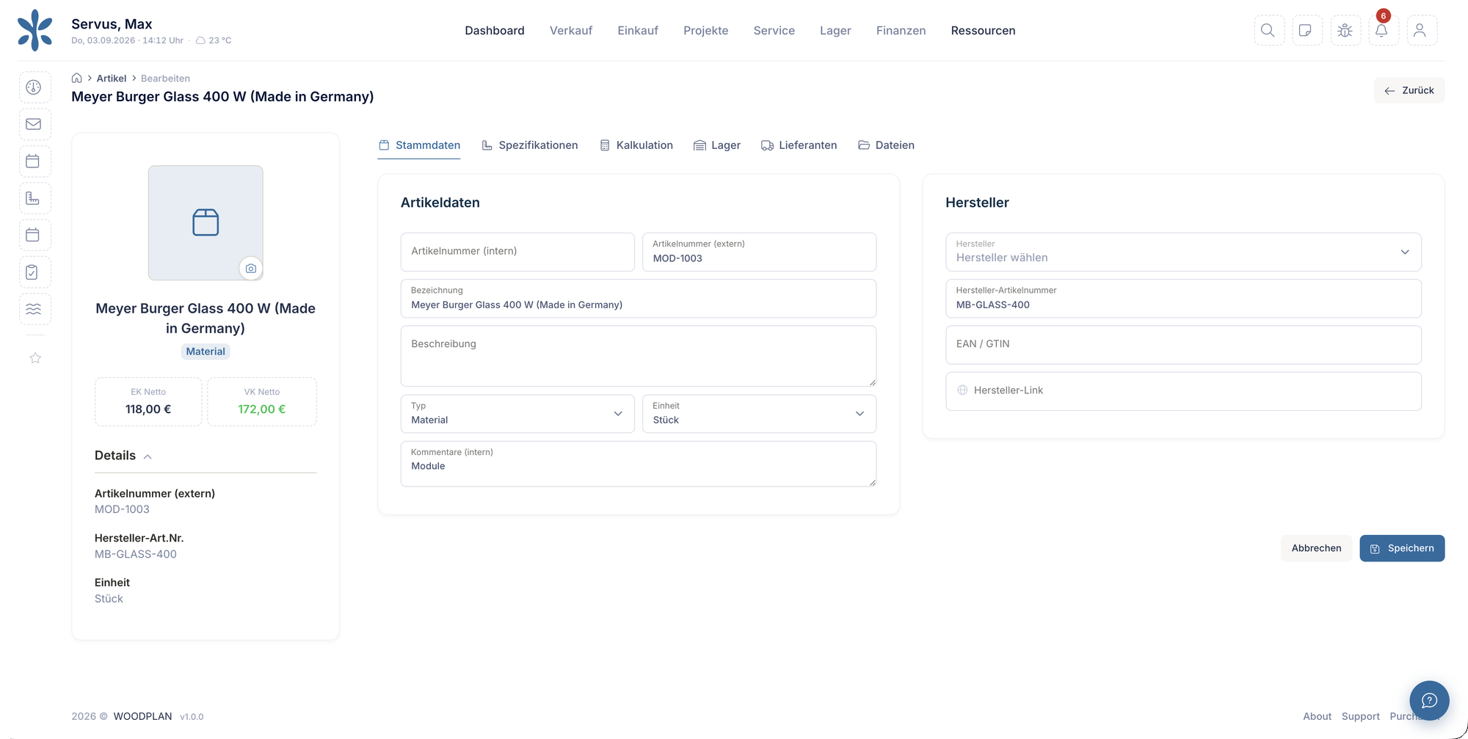Viewport: 1468px width, 739px height.
Task: Open the user profile icon
Action: point(1422,31)
